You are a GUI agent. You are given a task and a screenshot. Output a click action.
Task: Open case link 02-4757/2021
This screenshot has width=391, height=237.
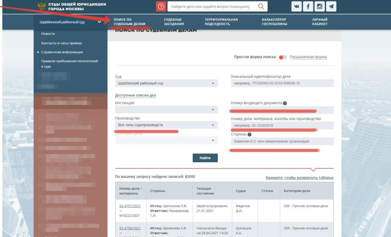pyautogui.click(x=130, y=206)
